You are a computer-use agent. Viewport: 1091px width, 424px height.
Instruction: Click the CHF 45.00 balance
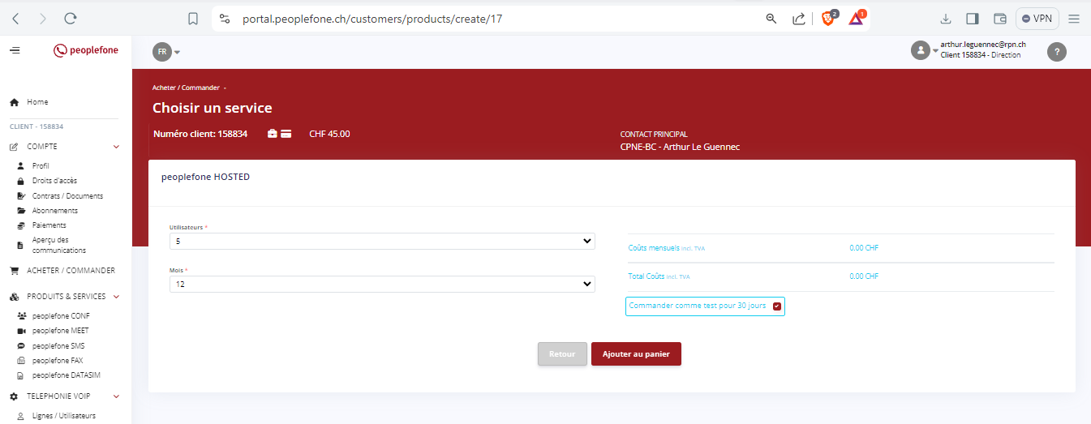[329, 134]
